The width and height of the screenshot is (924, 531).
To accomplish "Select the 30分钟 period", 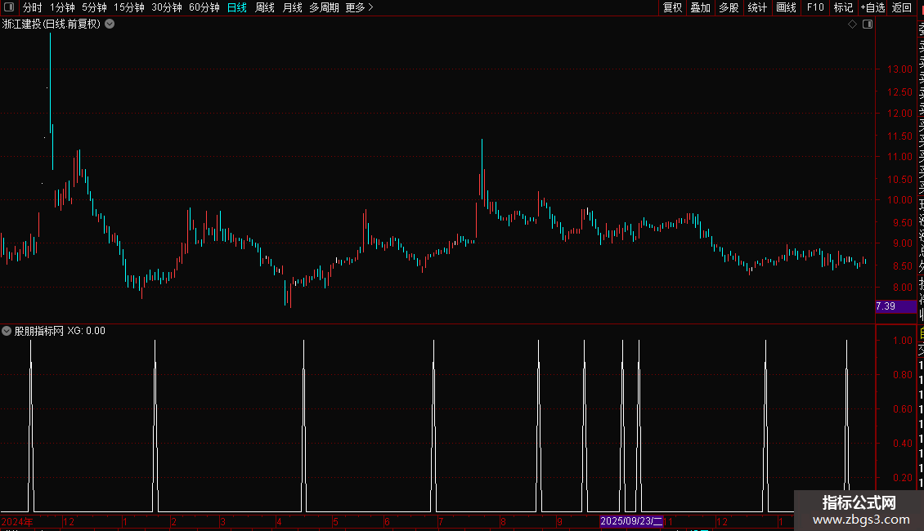I will click(x=167, y=7).
